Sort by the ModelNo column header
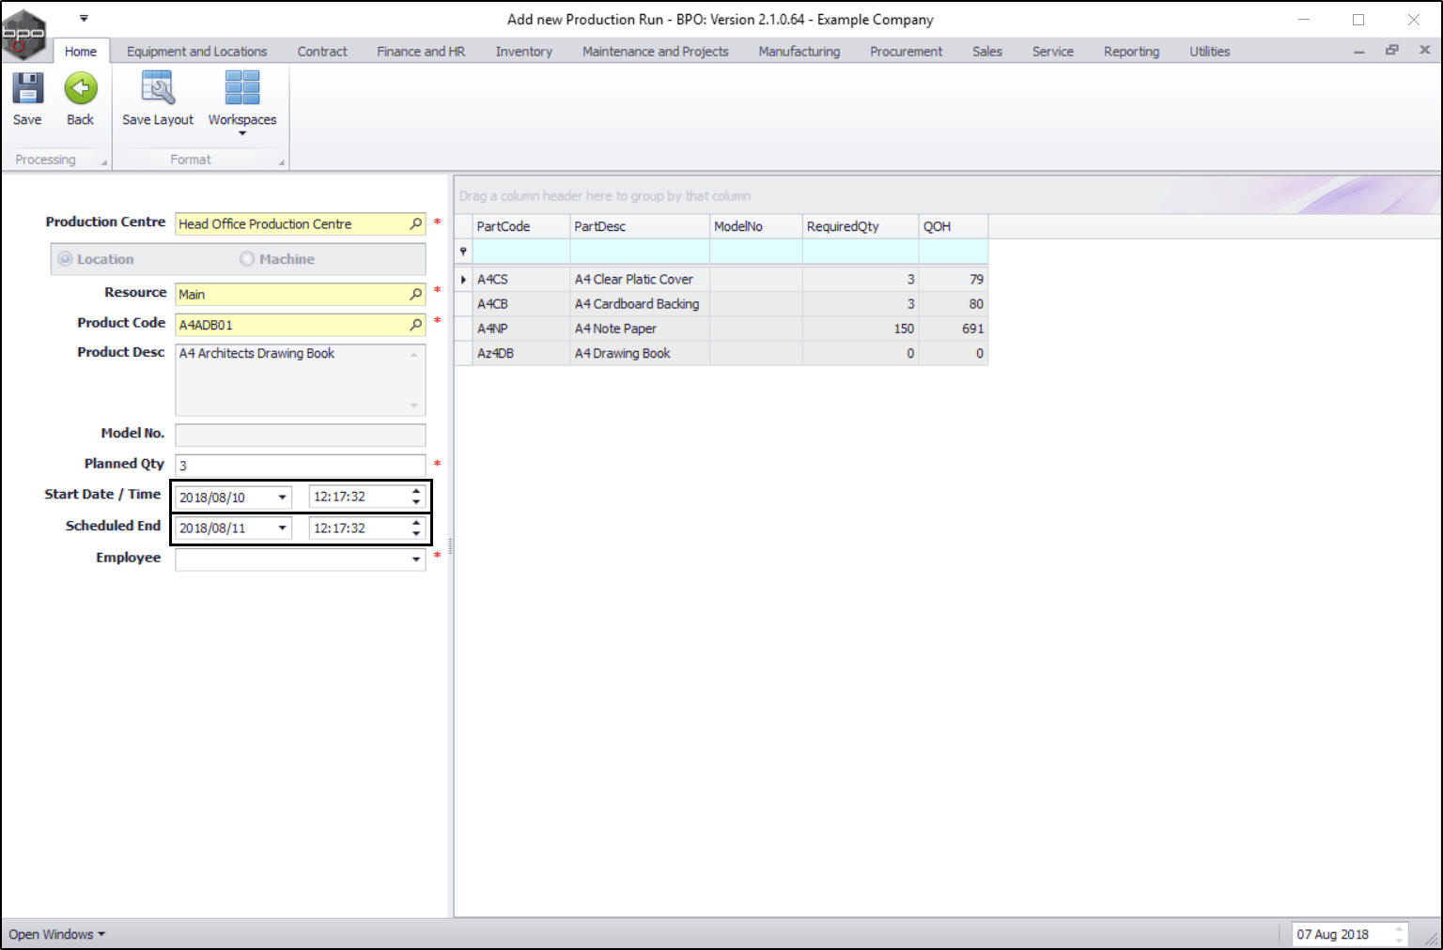The width and height of the screenshot is (1443, 950). [x=756, y=226]
